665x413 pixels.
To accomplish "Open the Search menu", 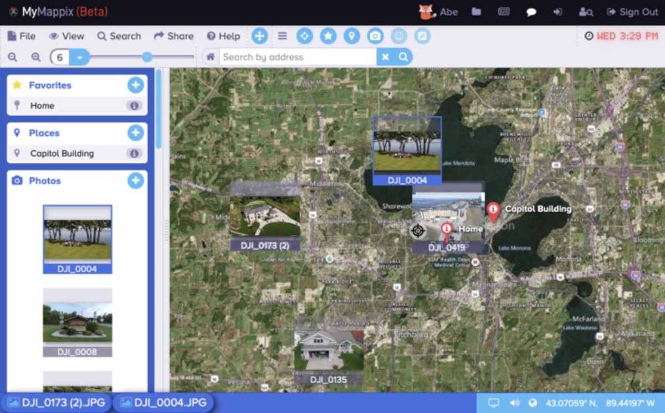I will point(119,36).
